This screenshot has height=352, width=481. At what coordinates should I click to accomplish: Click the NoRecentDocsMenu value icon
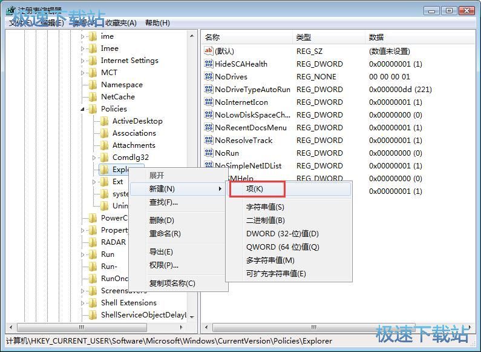tap(209, 127)
